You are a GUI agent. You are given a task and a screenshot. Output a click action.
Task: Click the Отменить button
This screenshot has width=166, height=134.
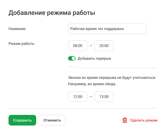[x=52, y=120]
